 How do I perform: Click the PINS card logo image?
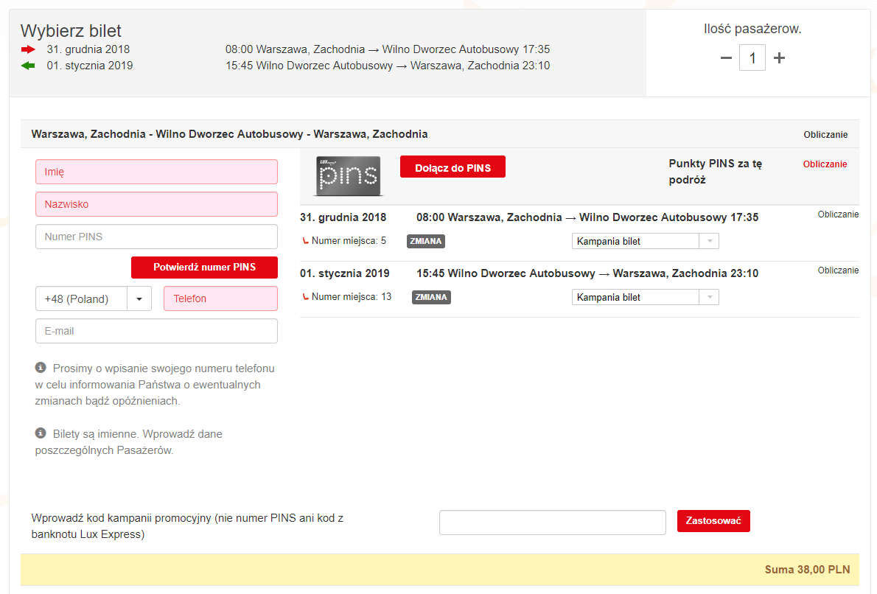coord(348,176)
